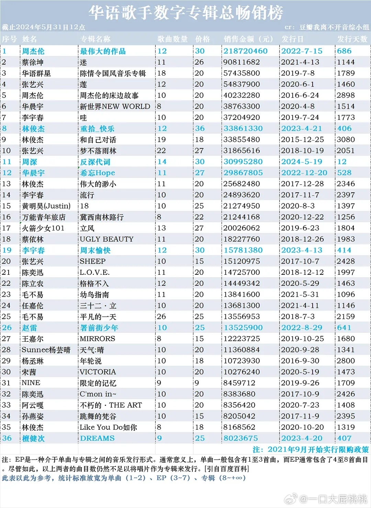The height and width of the screenshot is (508, 371).
Task: Select album 年轮说
Action: [91, 361]
